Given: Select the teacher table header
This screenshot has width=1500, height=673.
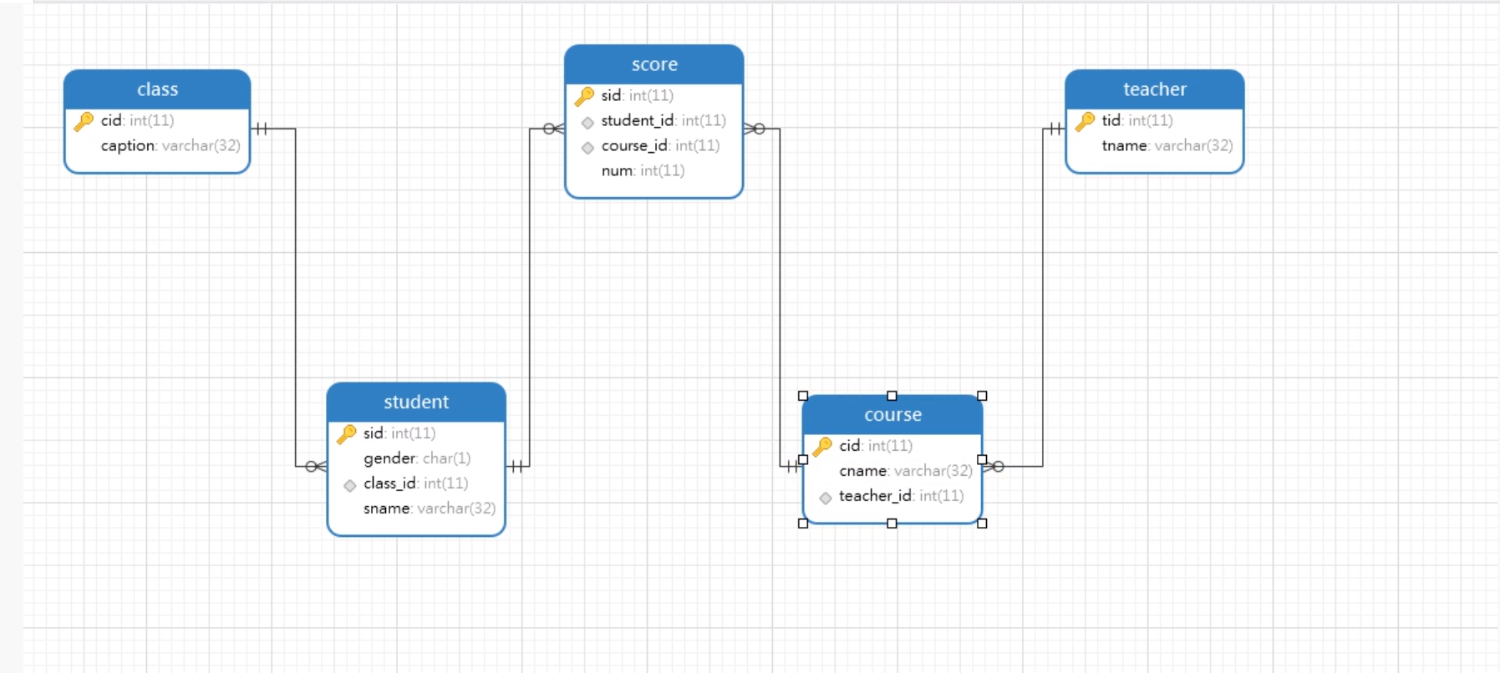Looking at the screenshot, I should point(1155,89).
